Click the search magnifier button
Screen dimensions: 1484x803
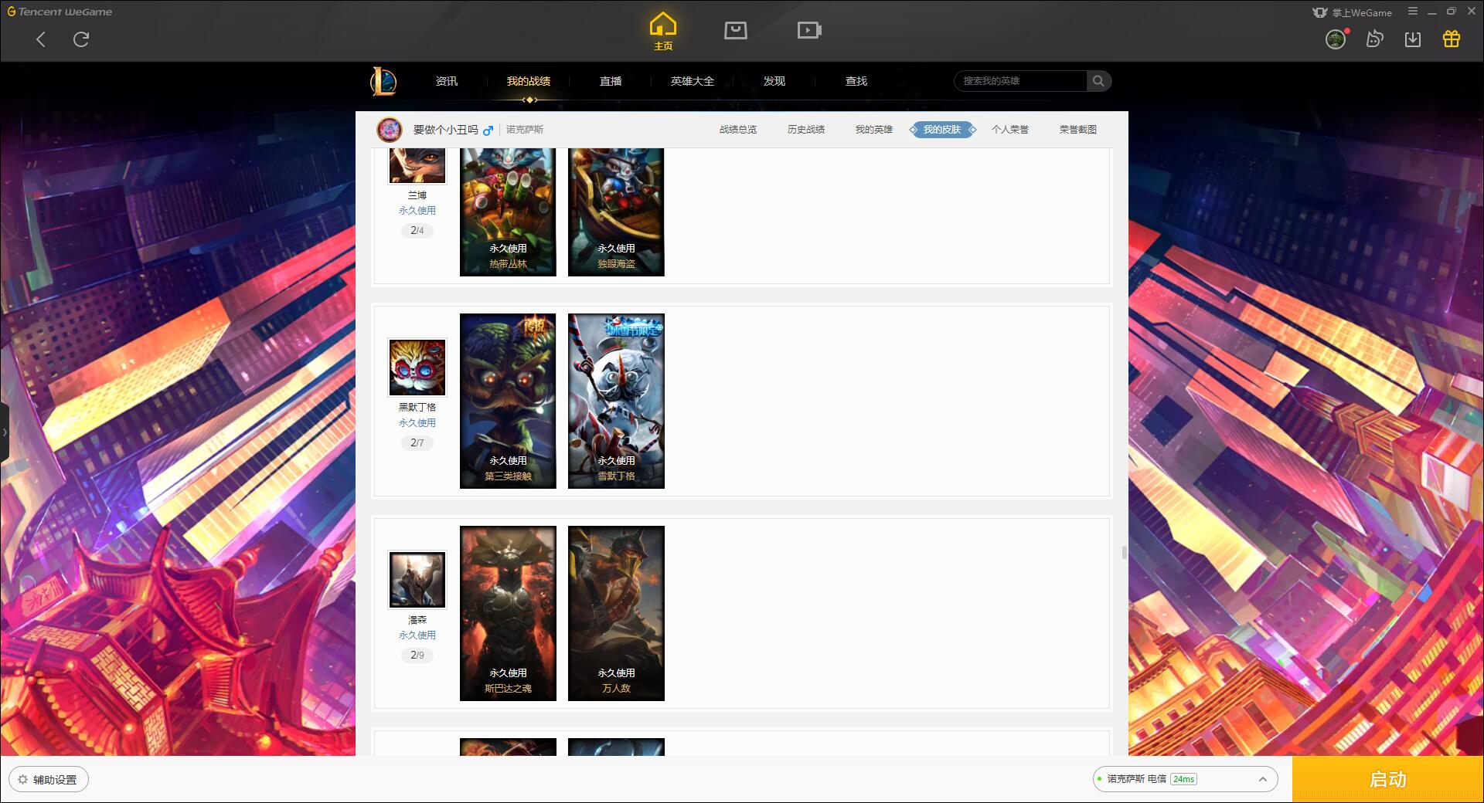tap(1098, 81)
